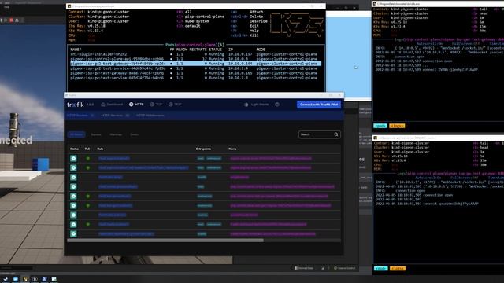Select highlighted pigeon-isp-gw2-test-gateway pod row

point(196,64)
